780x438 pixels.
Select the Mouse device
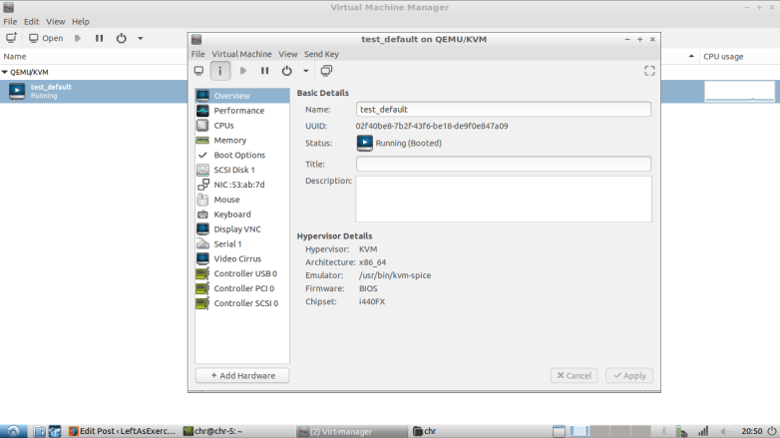point(242,200)
